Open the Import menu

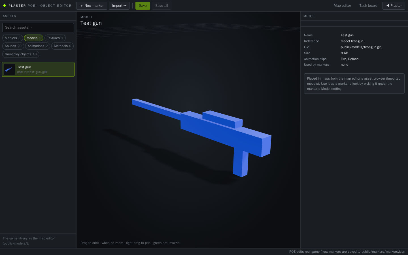(x=119, y=6)
